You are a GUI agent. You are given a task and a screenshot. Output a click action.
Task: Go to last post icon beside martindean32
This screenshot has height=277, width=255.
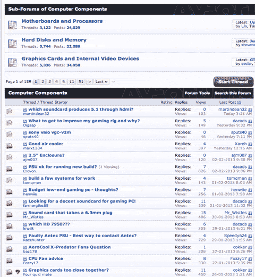(x=250, y=110)
